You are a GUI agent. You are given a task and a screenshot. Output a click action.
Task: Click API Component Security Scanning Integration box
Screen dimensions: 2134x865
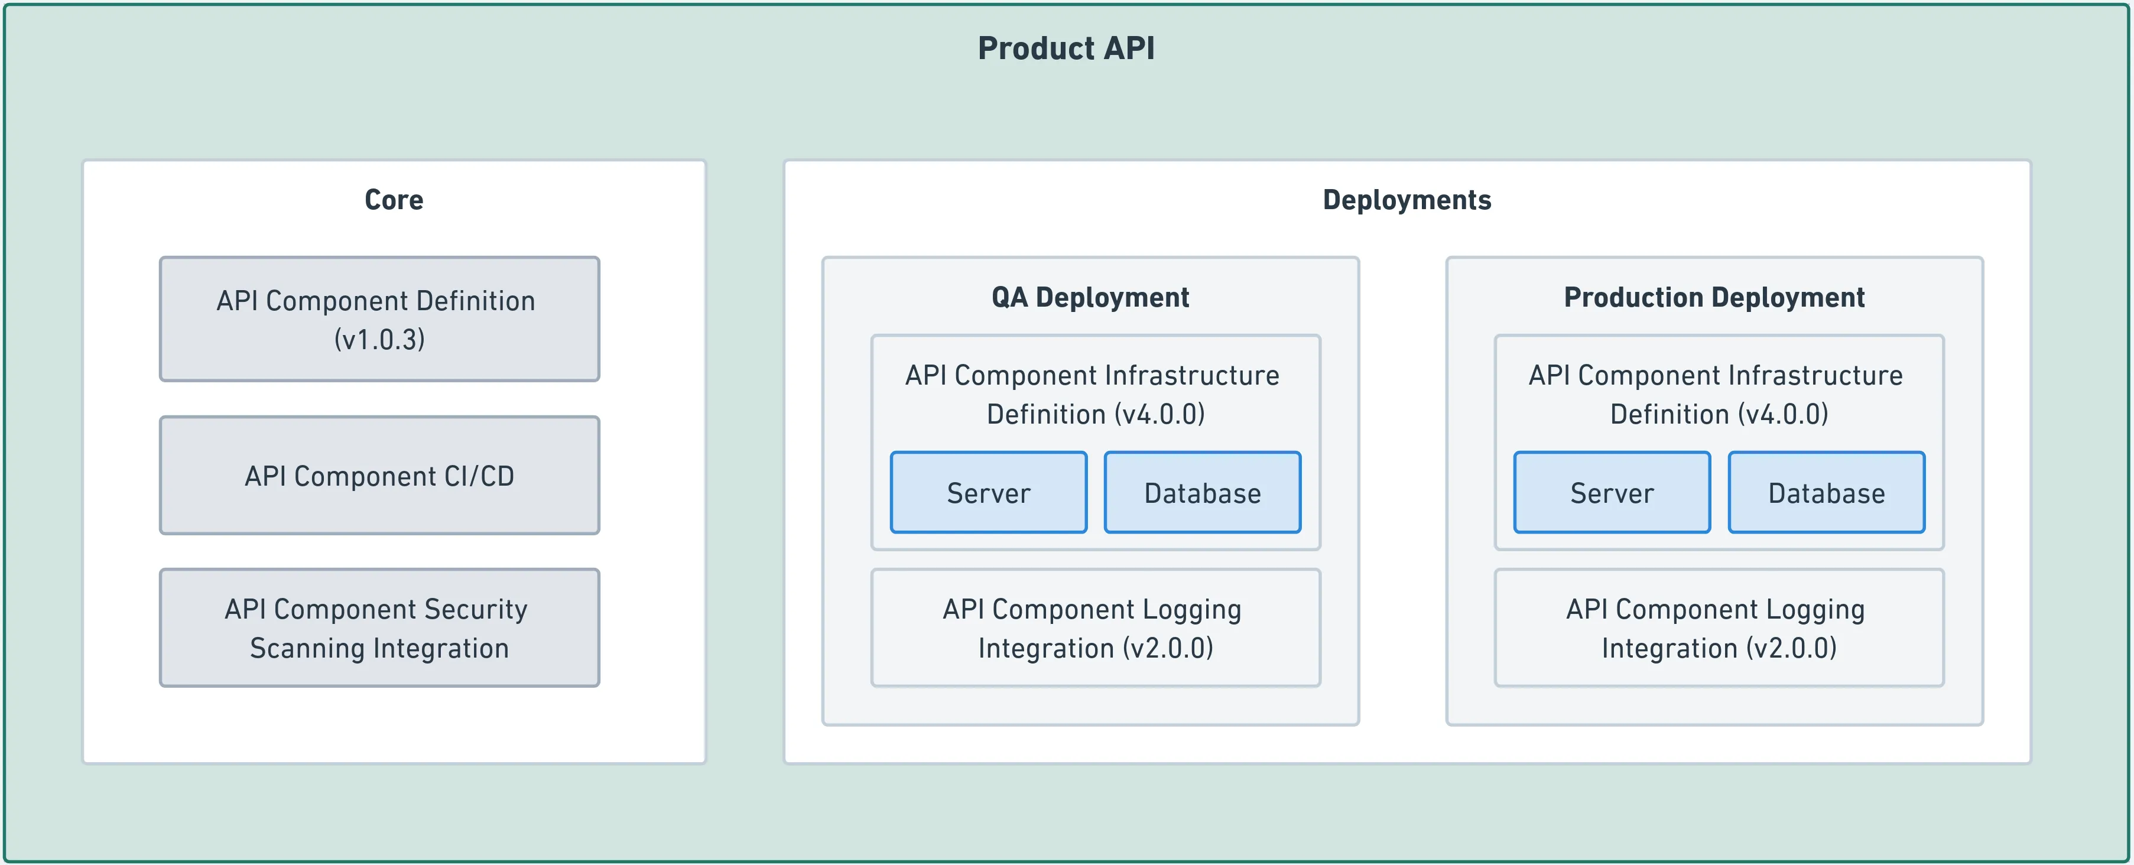coord(379,628)
